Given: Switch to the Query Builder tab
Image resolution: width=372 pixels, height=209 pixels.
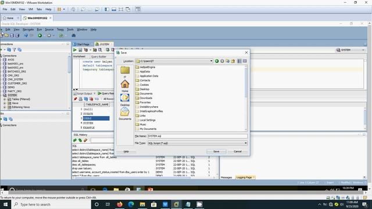Looking at the screenshot, I should (98, 57).
